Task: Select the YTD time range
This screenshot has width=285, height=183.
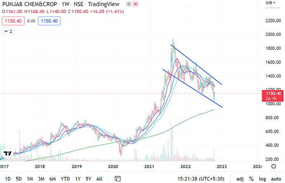Action: point(65,179)
